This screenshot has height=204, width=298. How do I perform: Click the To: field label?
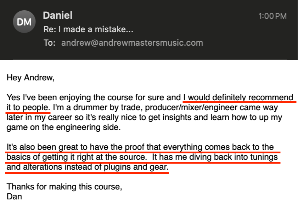(50, 43)
